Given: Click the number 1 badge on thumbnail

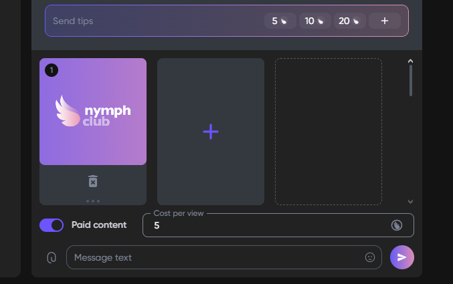Looking at the screenshot, I should 52,70.
